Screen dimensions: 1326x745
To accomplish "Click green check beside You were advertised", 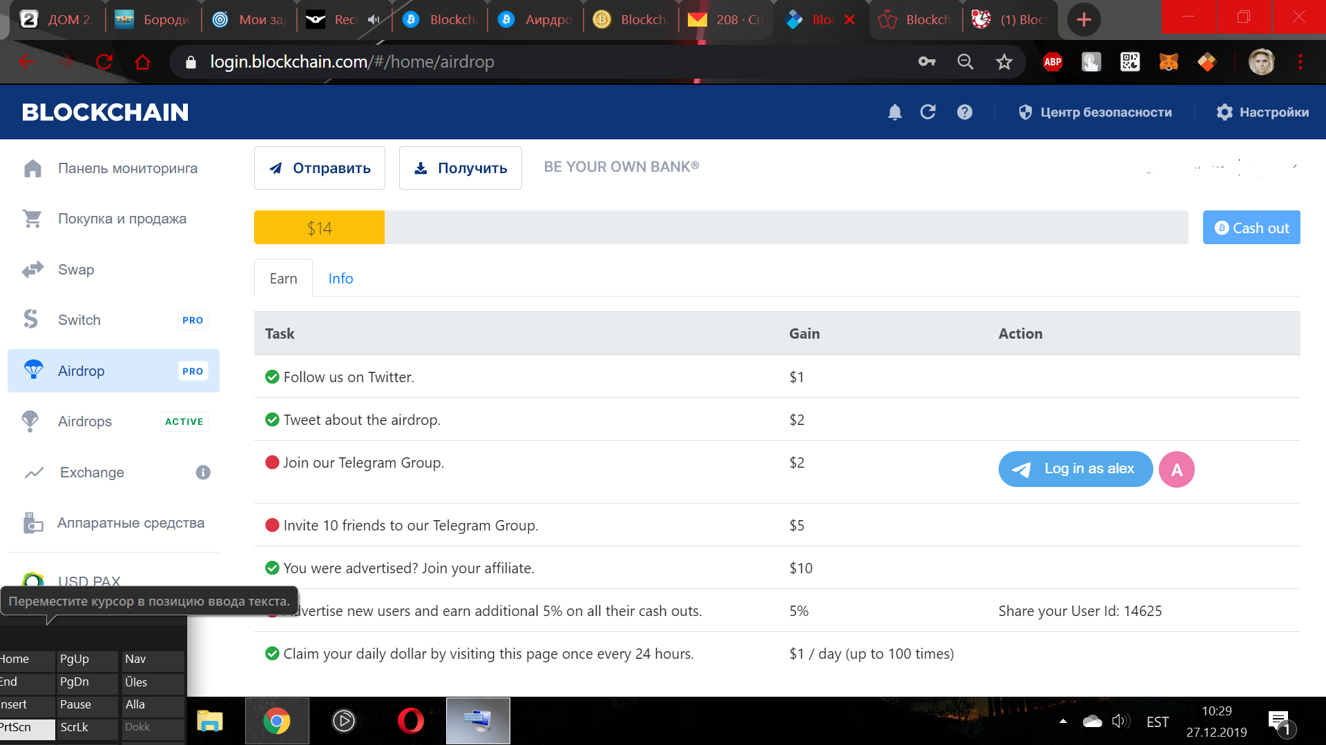I will tap(272, 568).
